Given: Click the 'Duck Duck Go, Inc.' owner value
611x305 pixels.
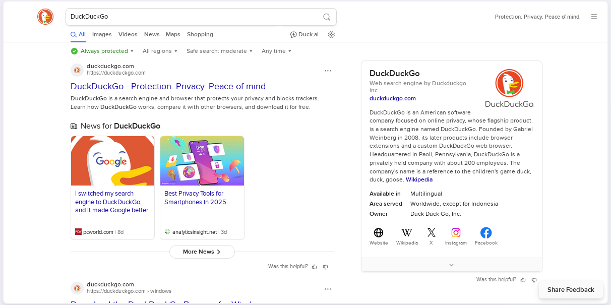Looking at the screenshot, I should coord(436,214).
